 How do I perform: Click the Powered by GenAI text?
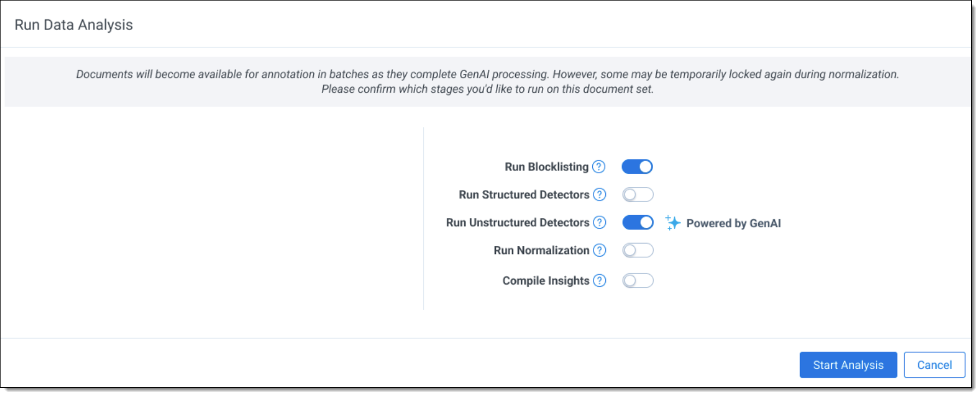coord(733,223)
